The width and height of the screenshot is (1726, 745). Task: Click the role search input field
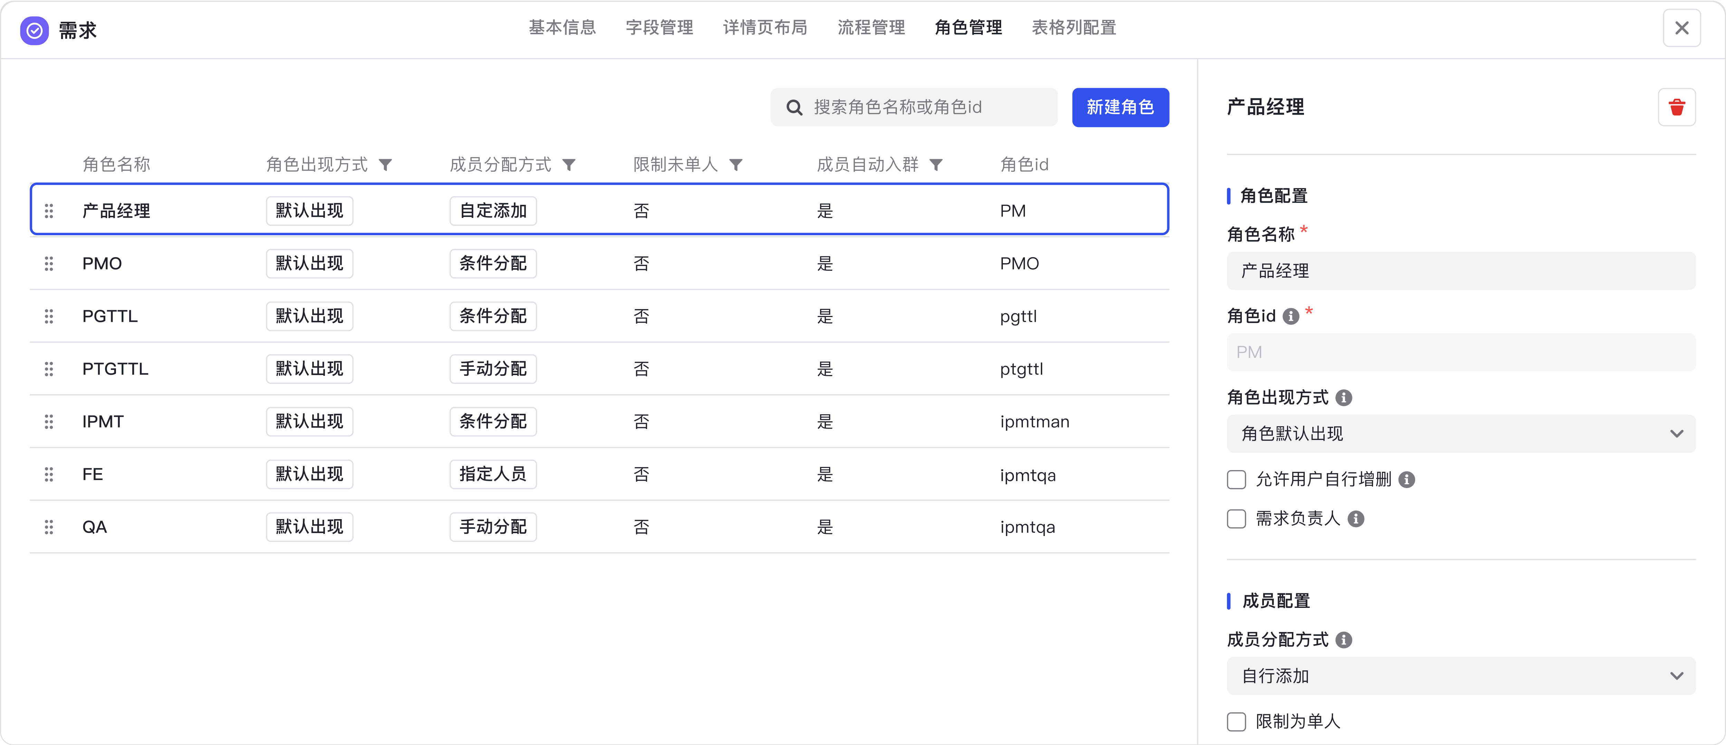click(911, 107)
